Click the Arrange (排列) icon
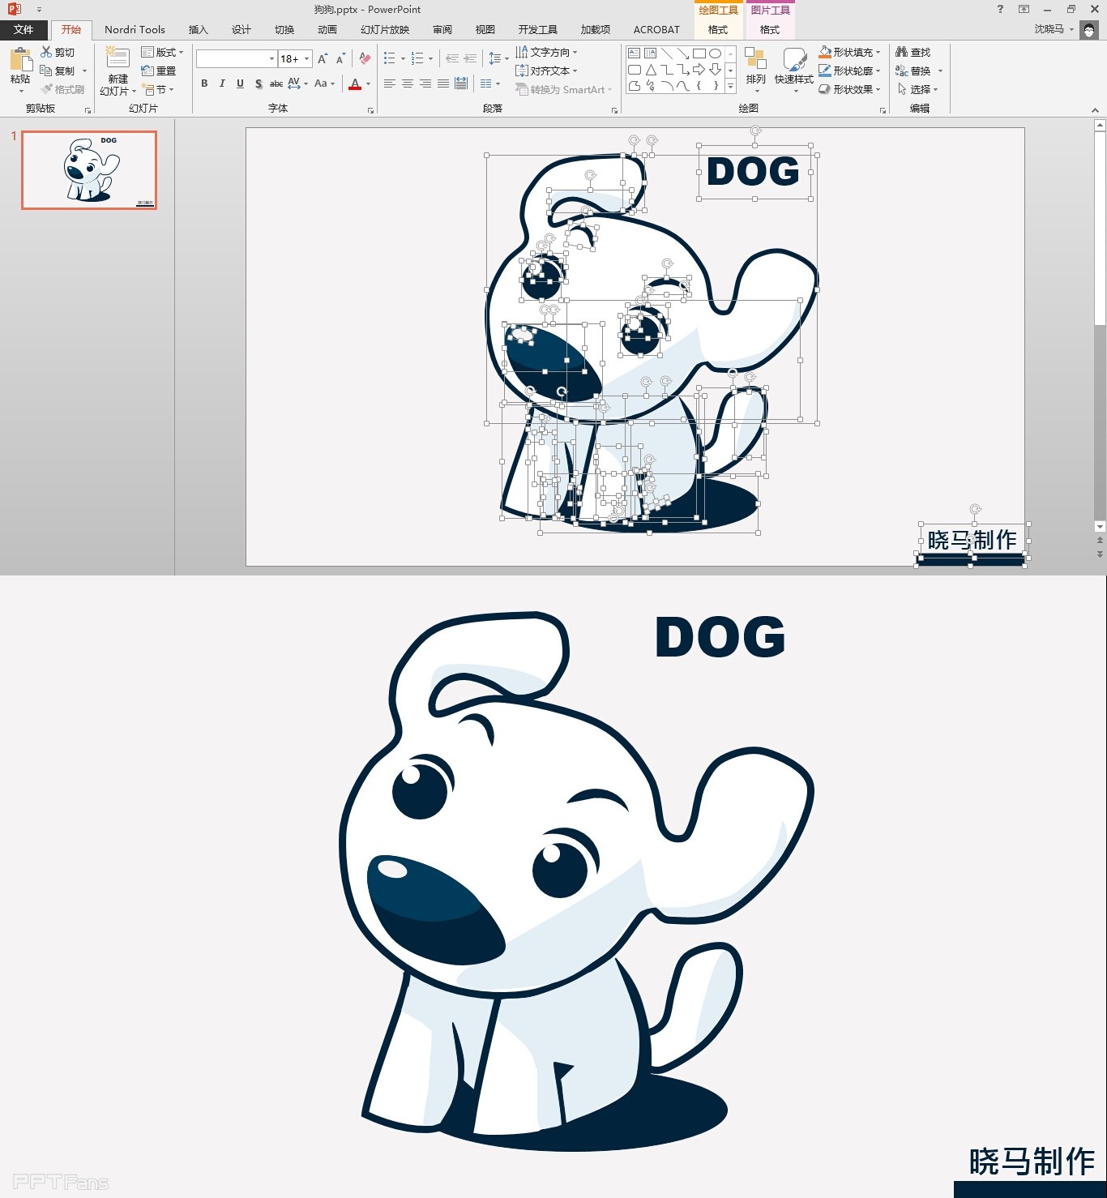1107x1198 pixels. tap(755, 63)
